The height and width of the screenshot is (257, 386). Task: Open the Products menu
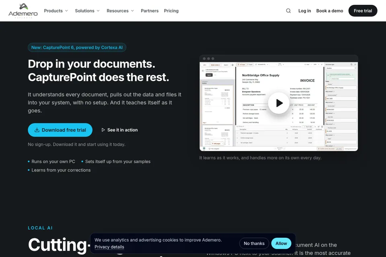tap(56, 11)
